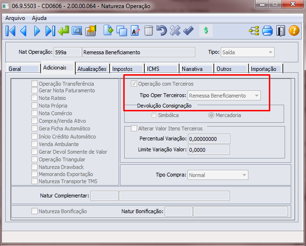Enable Venda Ambulante checkbox
The width and height of the screenshot is (306, 246).
coord(34,144)
